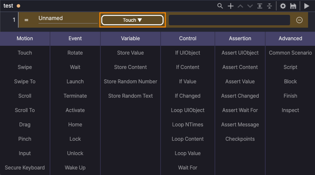Open the Touch action dropdown
This screenshot has width=315, height=175.
coord(132,20)
